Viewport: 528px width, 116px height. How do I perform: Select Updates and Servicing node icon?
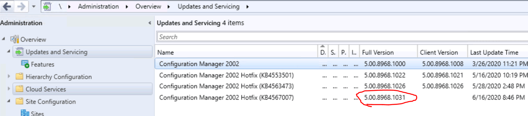[x=19, y=52]
